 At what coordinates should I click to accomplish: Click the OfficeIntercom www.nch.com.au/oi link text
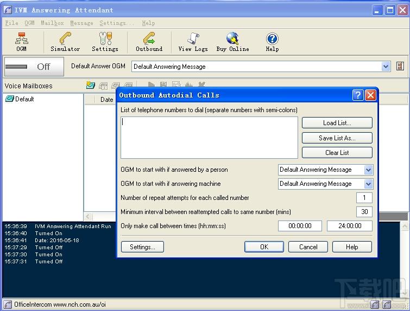click(60, 304)
